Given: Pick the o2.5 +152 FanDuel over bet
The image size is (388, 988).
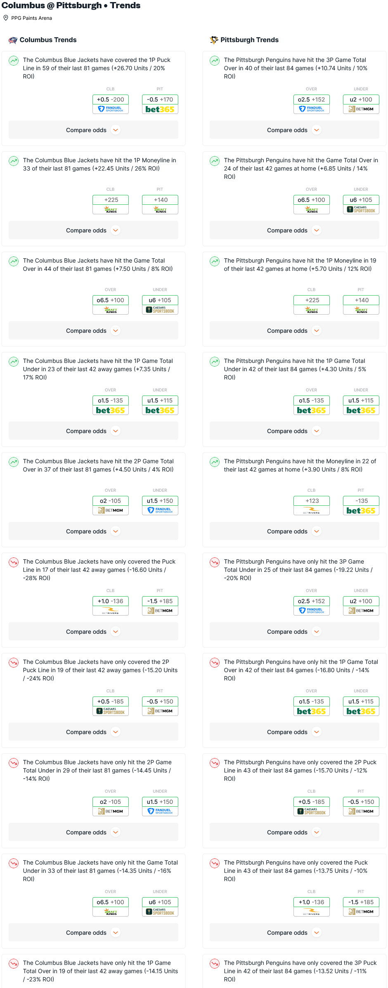Looking at the screenshot, I should click(312, 104).
